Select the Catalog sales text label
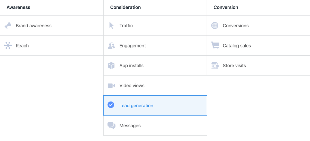310x141 pixels. [237, 46]
